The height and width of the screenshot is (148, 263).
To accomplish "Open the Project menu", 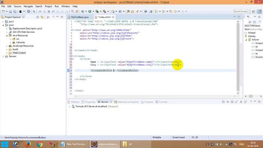I will pos(48,7).
